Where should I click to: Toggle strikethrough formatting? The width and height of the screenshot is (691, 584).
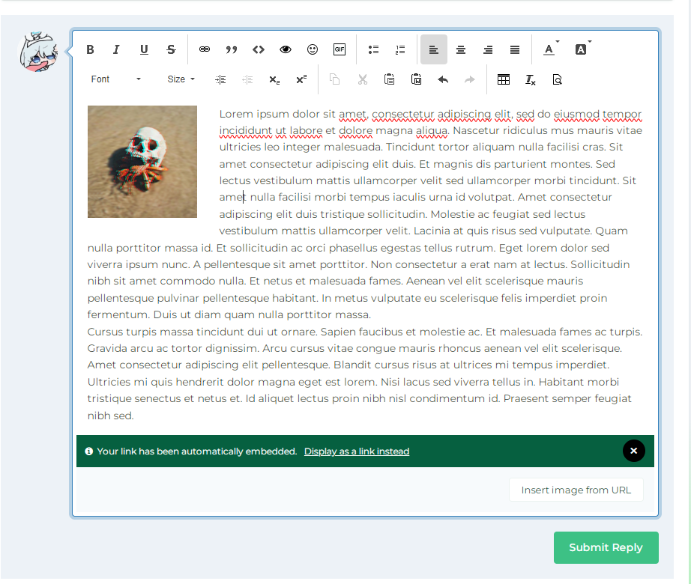(x=171, y=49)
